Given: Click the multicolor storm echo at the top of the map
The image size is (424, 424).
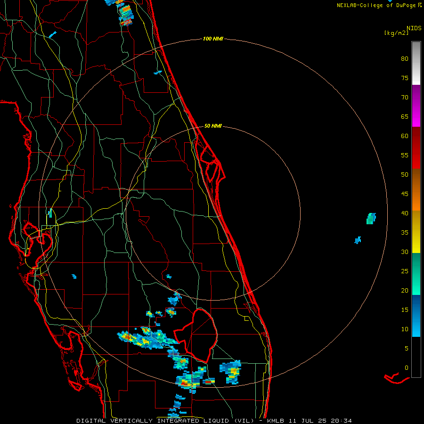Looking at the screenshot, I should pyautogui.click(x=126, y=16).
